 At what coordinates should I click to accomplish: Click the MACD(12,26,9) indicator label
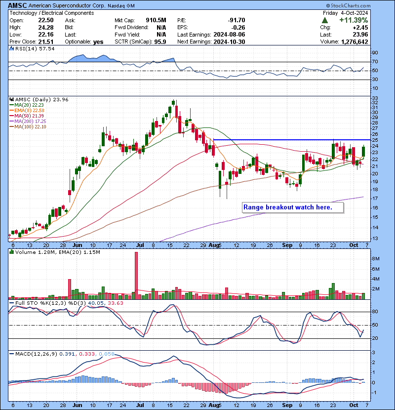click(x=36, y=354)
